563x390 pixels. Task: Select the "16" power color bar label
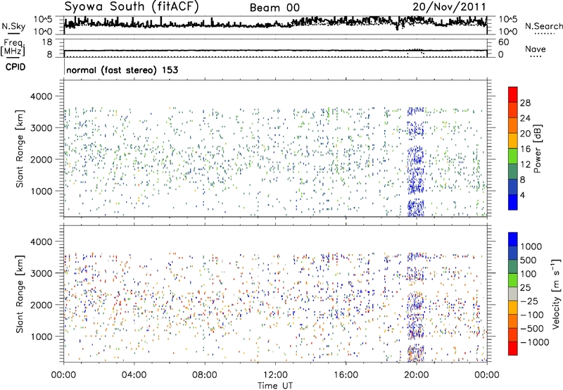tap(525, 149)
